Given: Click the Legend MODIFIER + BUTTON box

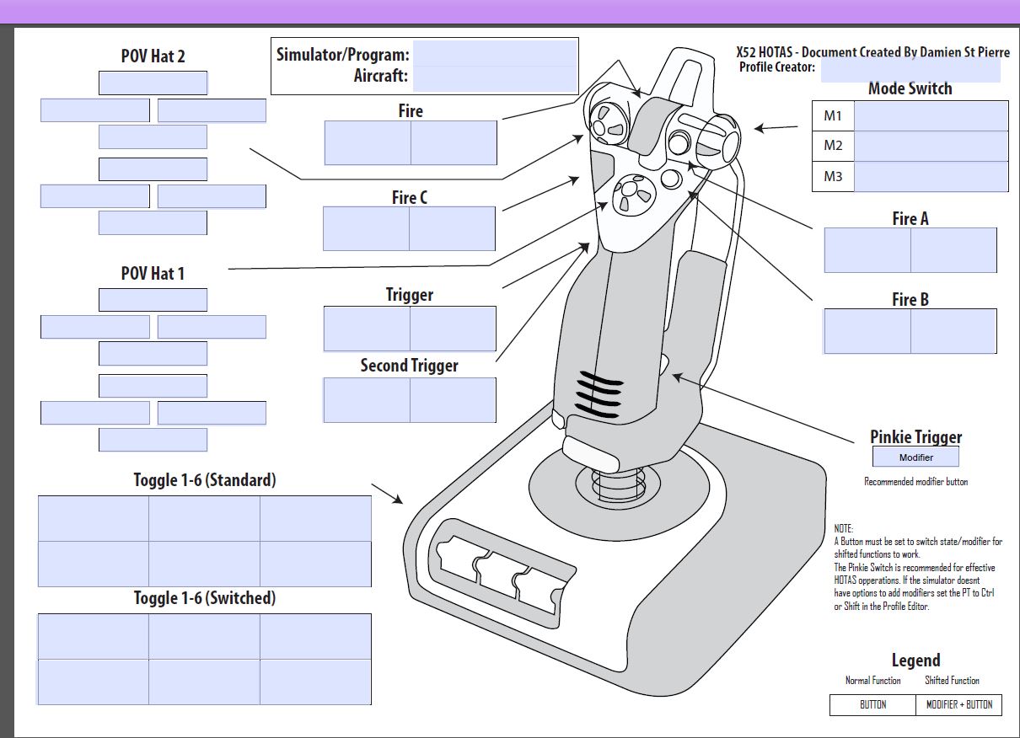Looking at the screenshot, I should click(x=958, y=705).
